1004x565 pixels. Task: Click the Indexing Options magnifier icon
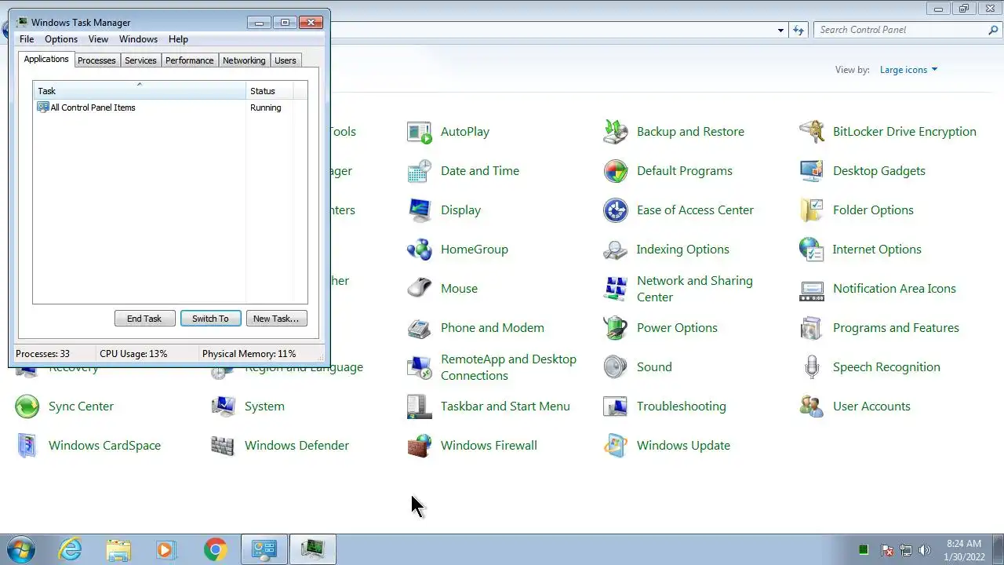click(615, 250)
